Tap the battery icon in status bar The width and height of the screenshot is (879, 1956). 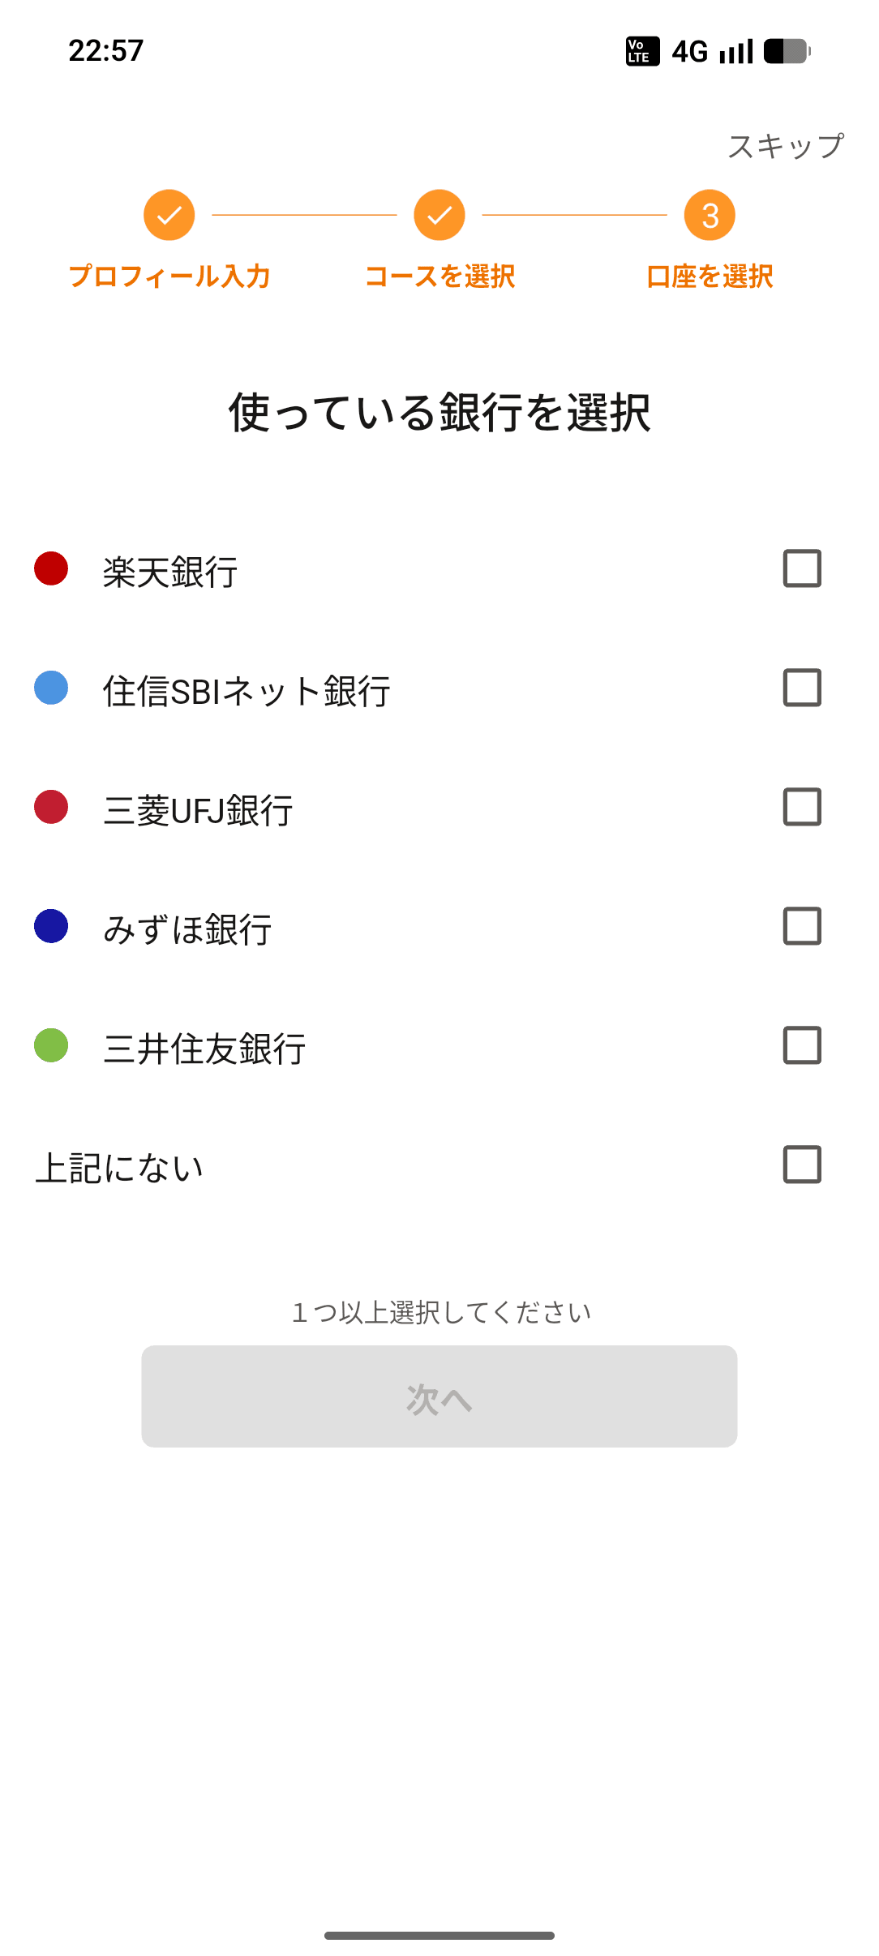tap(787, 51)
